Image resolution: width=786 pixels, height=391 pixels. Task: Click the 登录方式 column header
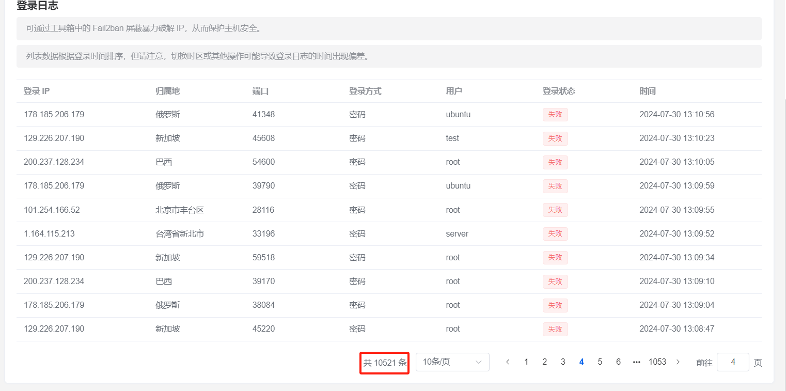click(x=365, y=91)
